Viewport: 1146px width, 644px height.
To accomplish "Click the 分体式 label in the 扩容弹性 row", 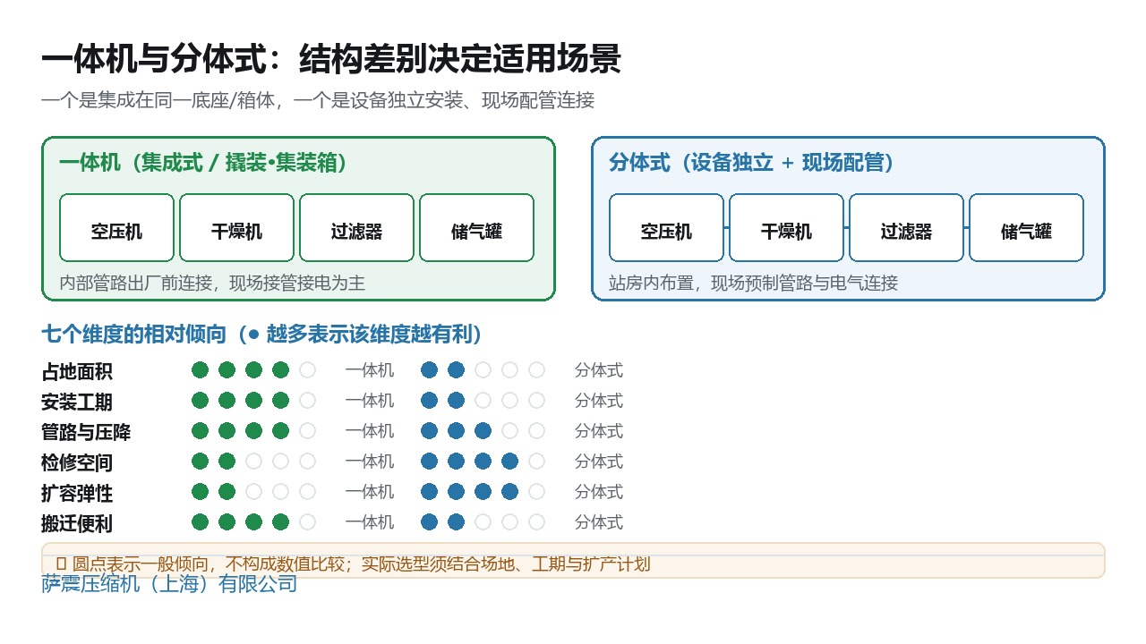I will coord(599,492).
